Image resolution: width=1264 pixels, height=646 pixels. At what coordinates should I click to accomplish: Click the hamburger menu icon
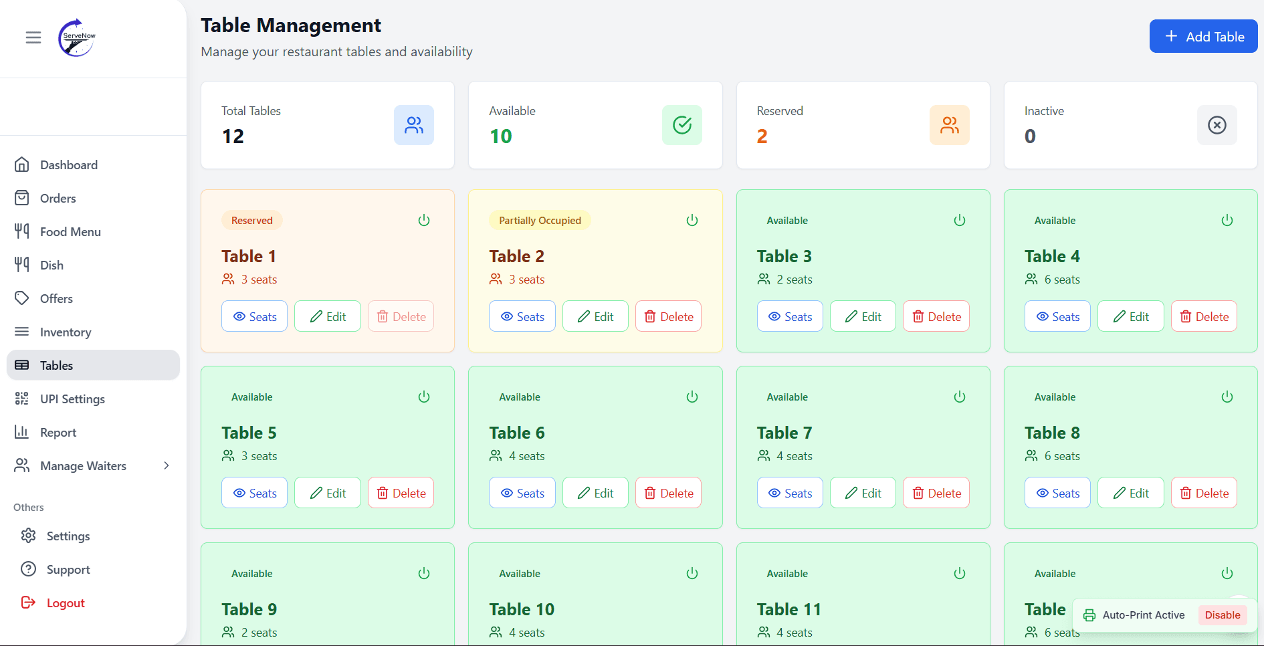click(33, 37)
